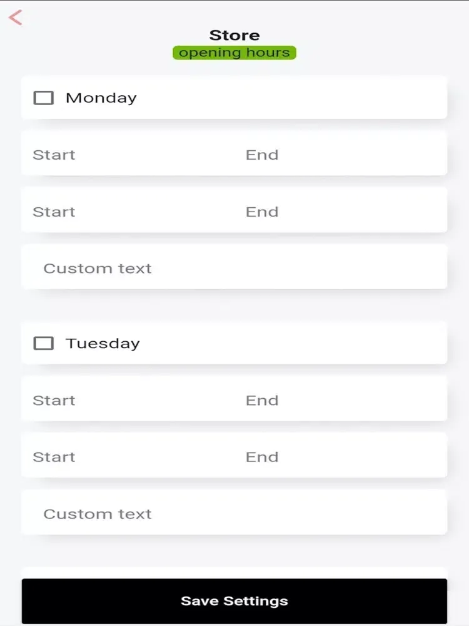Tap the Store page title

click(x=234, y=35)
